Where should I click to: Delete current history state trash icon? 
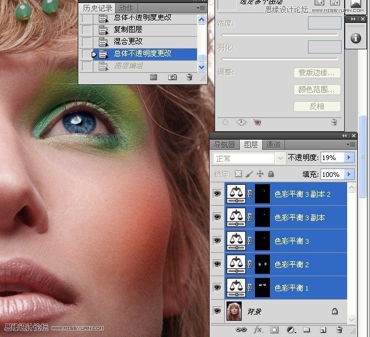(189, 77)
